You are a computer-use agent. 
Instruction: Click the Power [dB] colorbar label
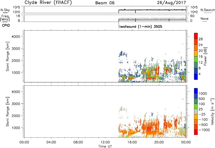click(205, 56)
